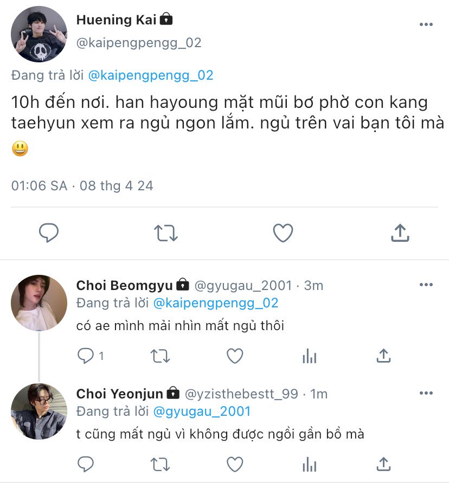Open more options on Choi Beomgyu's reply
The height and width of the screenshot is (483, 449).
[426, 285]
